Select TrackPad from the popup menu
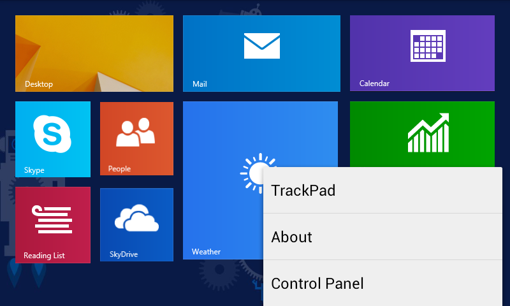The width and height of the screenshot is (510, 306). point(382,191)
